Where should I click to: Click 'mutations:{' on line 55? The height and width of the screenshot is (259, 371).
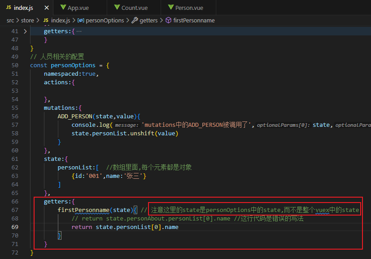pyautogui.click(x=63, y=108)
